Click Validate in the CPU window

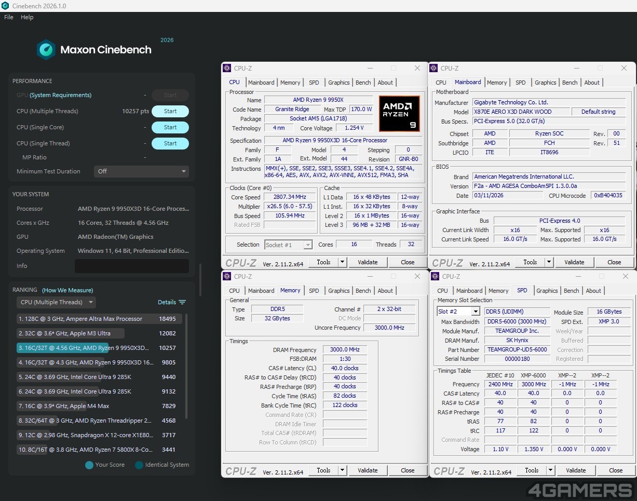coord(368,262)
